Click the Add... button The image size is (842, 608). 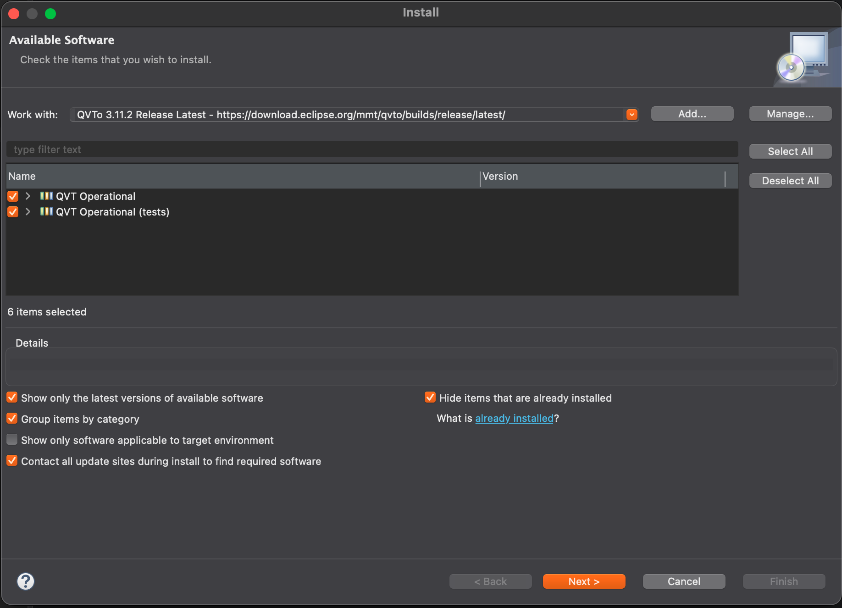[x=692, y=114]
